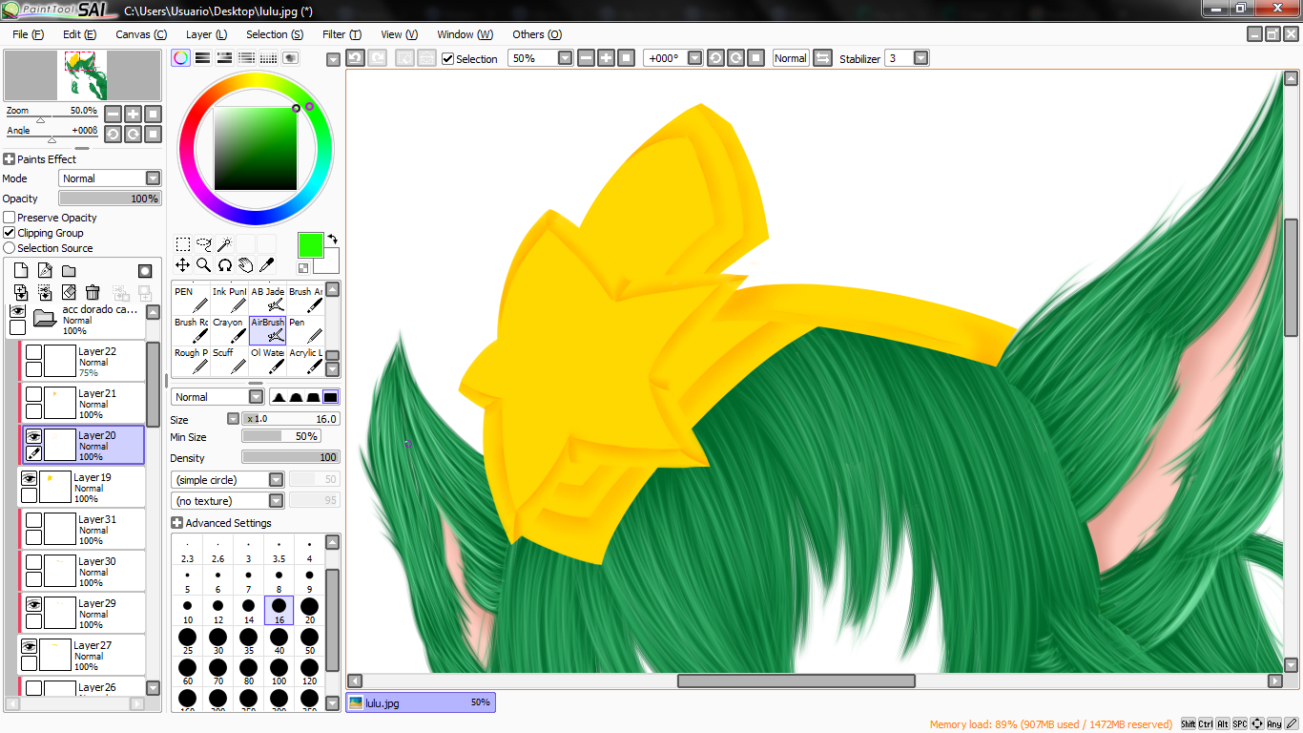Open the Stabilizer value dropdown
The height and width of the screenshot is (733, 1303).
click(x=920, y=58)
